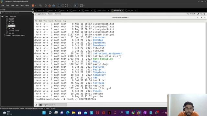207x116 pixels.
Task: Open the Terminal app menu in the top panel
Action: tap(58, 14)
